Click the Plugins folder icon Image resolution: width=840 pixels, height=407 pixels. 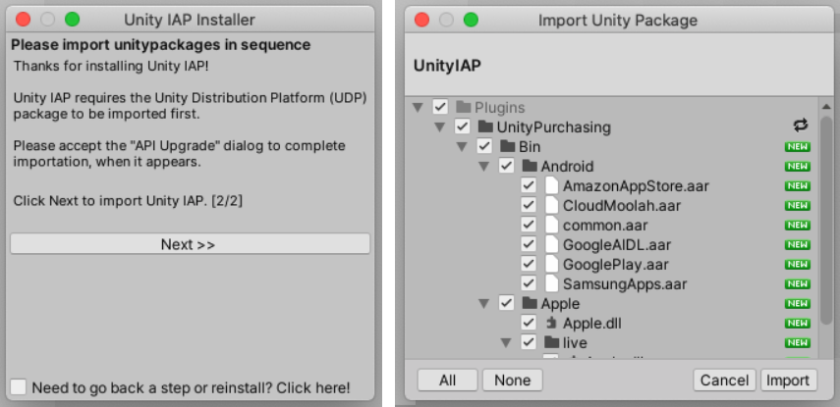pos(463,108)
